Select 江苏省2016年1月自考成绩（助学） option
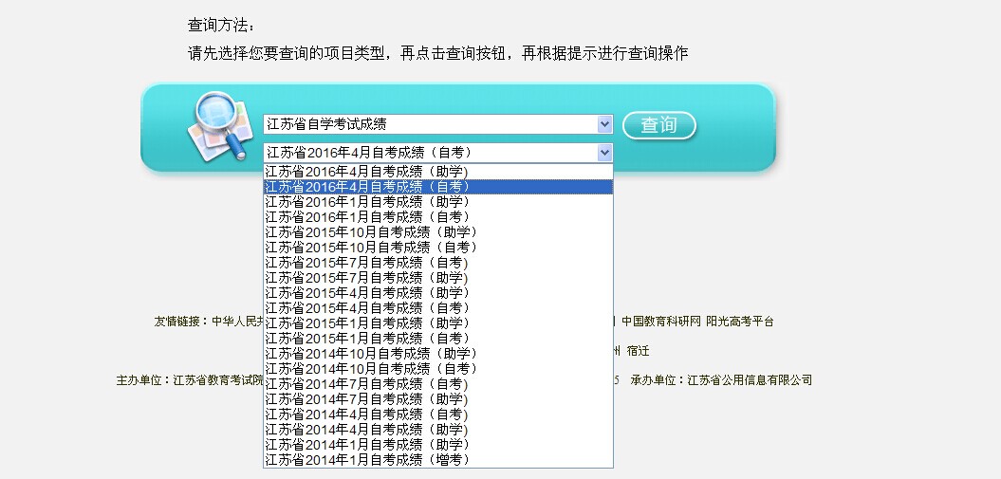1001x479 pixels. click(438, 201)
